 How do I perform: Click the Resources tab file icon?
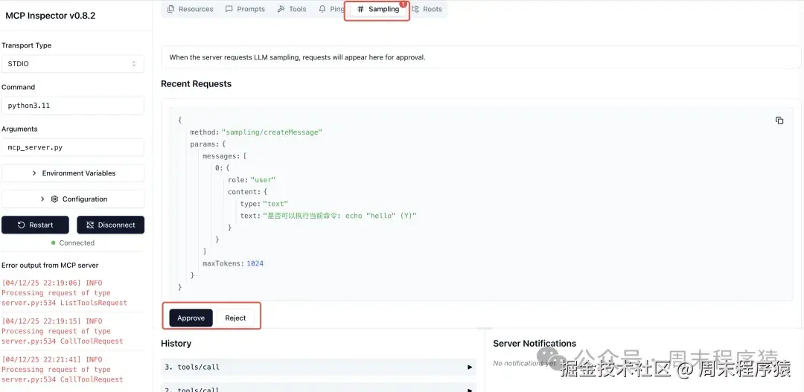pos(170,9)
